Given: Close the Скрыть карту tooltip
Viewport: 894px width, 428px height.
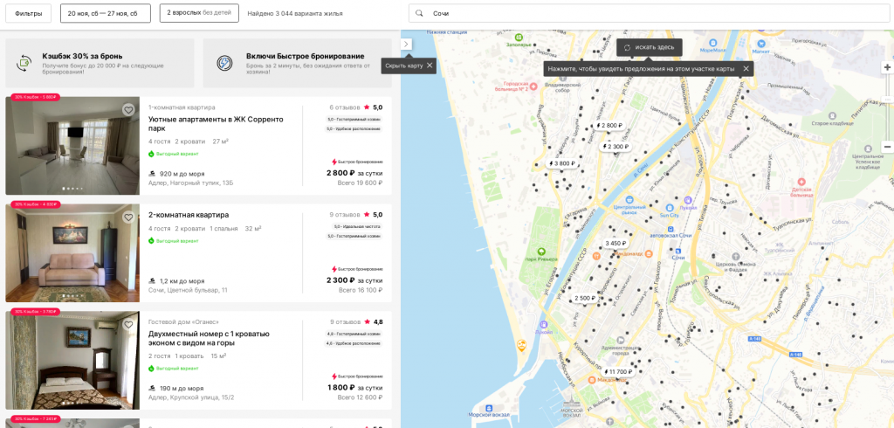Looking at the screenshot, I should click(430, 66).
